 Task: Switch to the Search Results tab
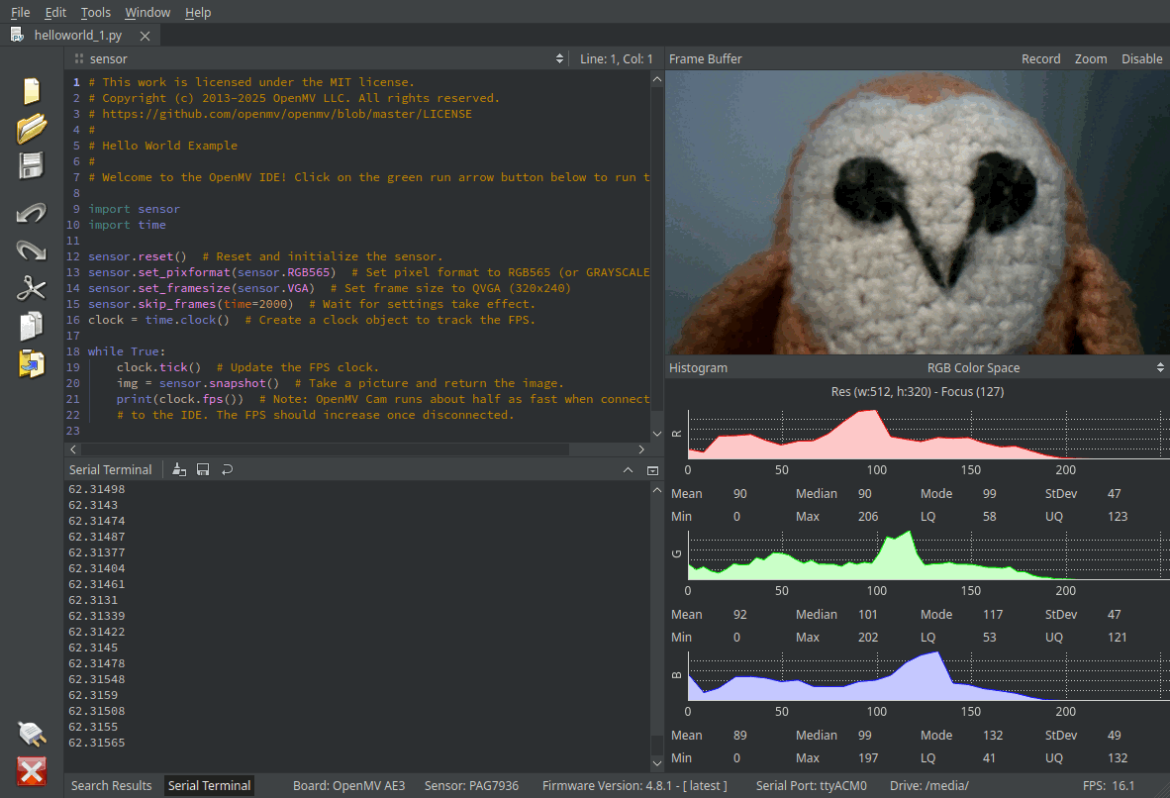click(112, 786)
